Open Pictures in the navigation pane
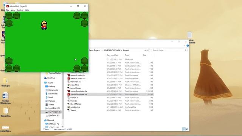This screenshot has height=136, width=242. (52, 101)
